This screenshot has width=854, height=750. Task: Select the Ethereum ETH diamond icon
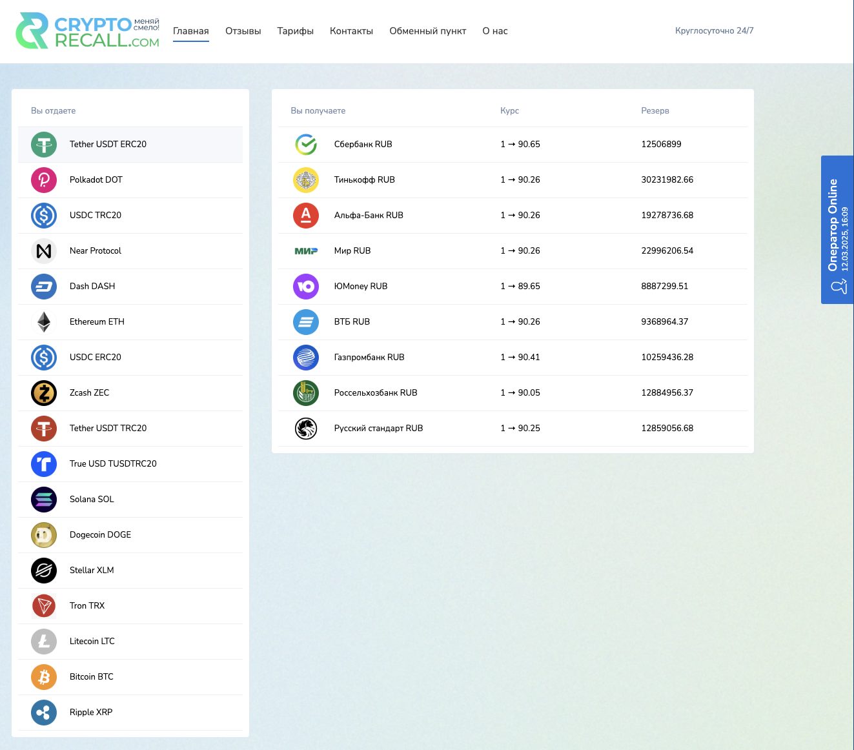point(44,322)
